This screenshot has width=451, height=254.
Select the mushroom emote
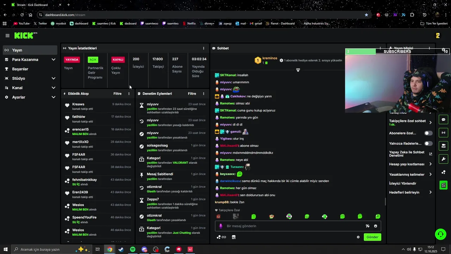(x=271, y=216)
